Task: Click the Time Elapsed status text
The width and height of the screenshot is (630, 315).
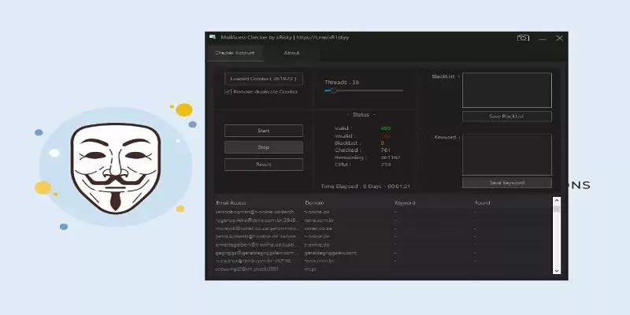Action: [x=365, y=187]
